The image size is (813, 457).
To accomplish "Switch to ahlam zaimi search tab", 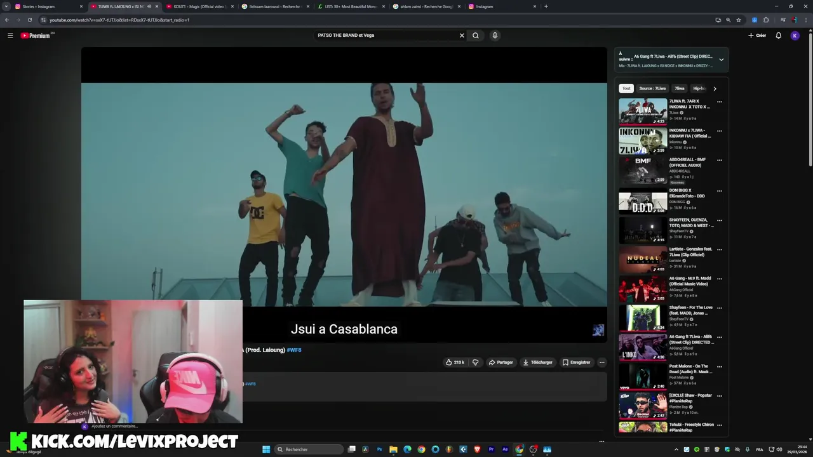I will point(427,6).
